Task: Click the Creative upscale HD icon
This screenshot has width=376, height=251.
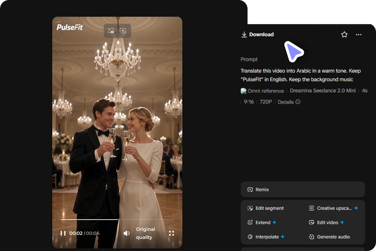Action: click(x=312, y=208)
